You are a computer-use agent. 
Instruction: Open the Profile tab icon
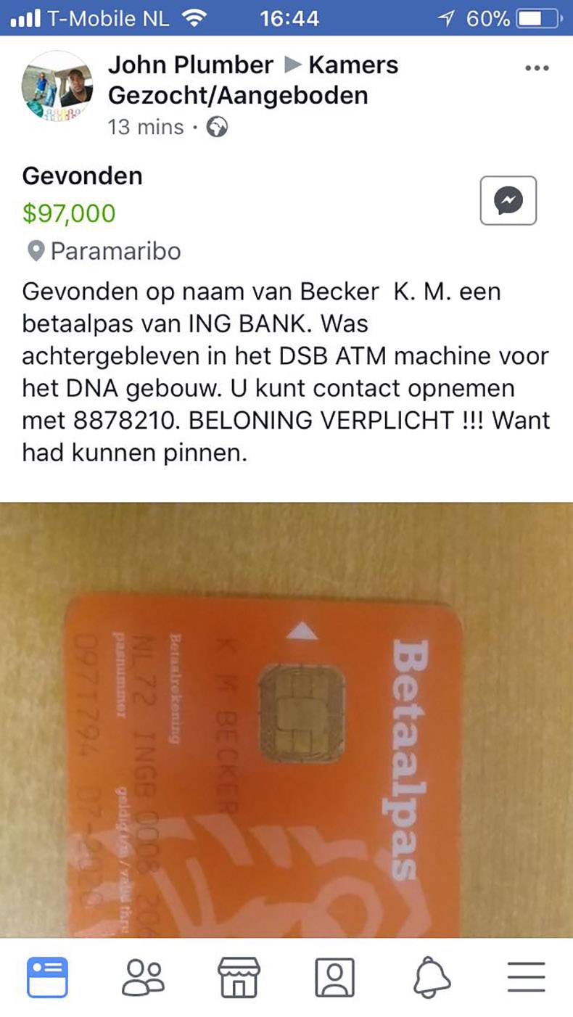click(334, 977)
